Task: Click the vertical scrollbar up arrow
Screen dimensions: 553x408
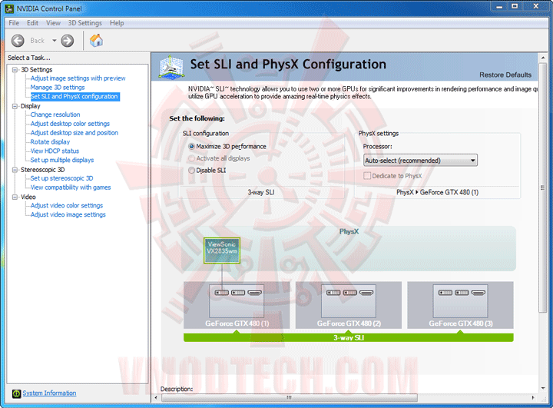Action: tap(543, 58)
